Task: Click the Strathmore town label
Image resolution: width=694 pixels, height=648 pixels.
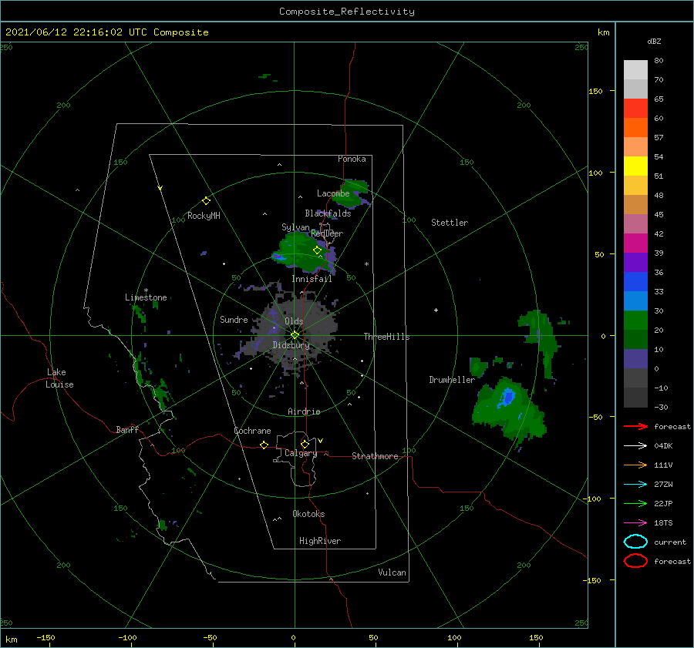Action: click(x=375, y=456)
